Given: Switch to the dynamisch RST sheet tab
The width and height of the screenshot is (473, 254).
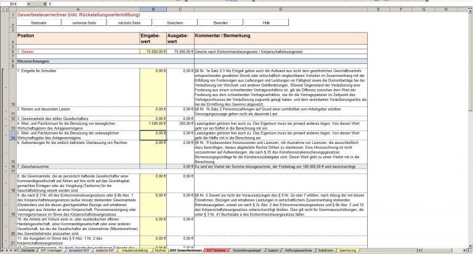Looking at the screenshot, I should (x=79, y=250).
